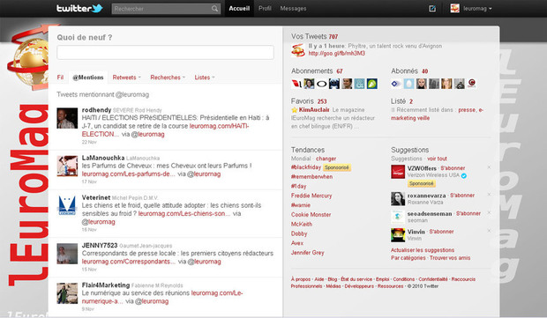
Task: Click Trouver vos amis link
Action: (x=450, y=258)
